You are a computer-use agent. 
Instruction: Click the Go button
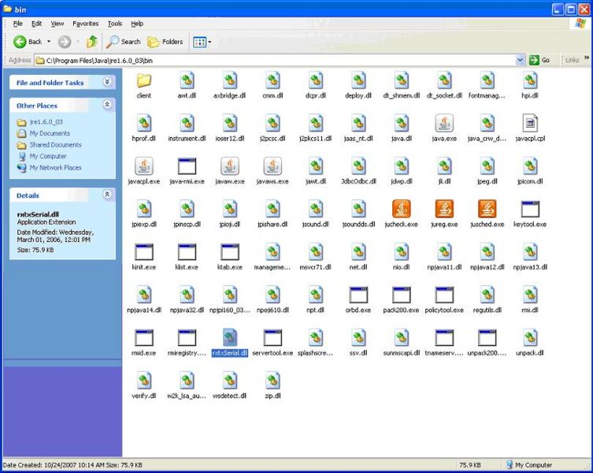pos(539,60)
